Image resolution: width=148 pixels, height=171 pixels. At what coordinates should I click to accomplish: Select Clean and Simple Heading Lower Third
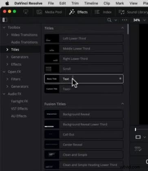click(84, 165)
